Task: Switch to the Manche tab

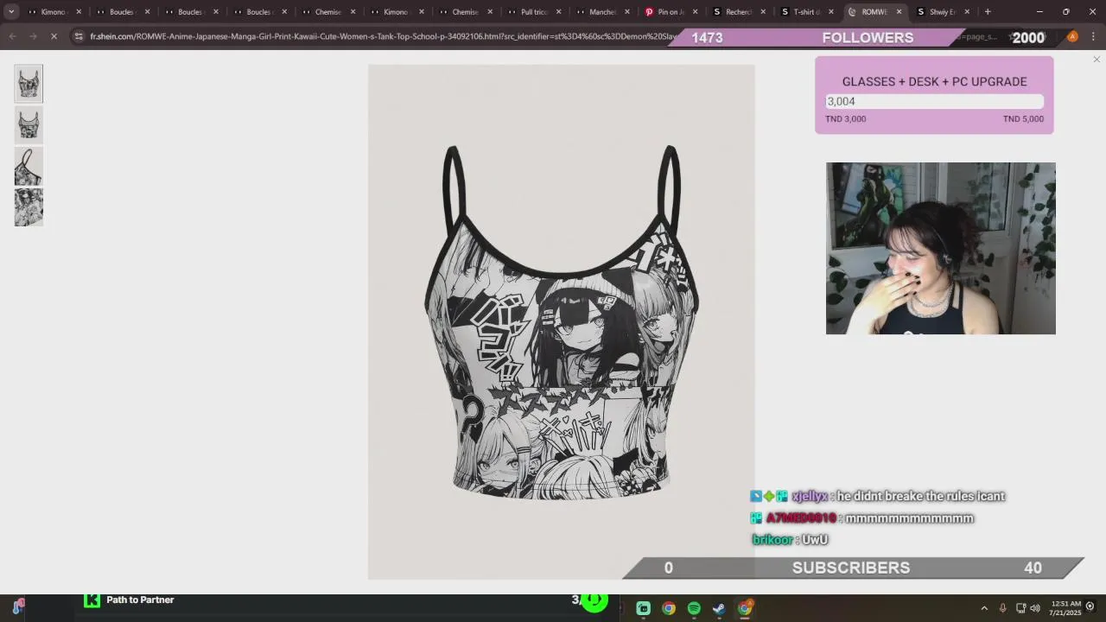Action: tap(602, 12)
